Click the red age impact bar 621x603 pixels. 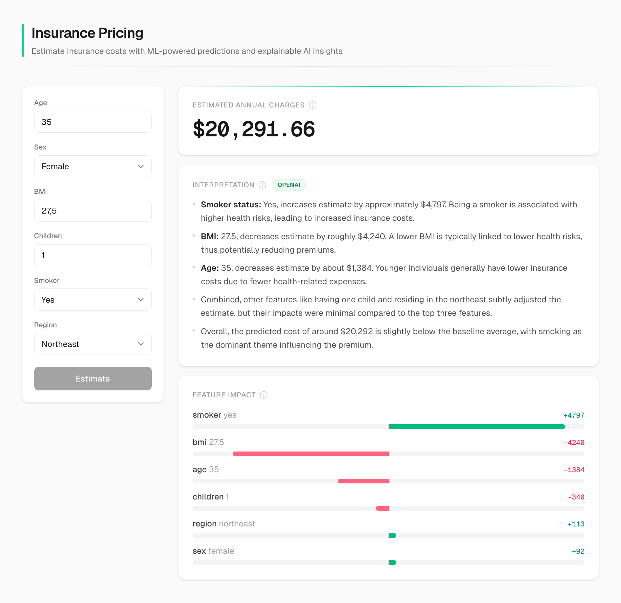tap(363, 481)
